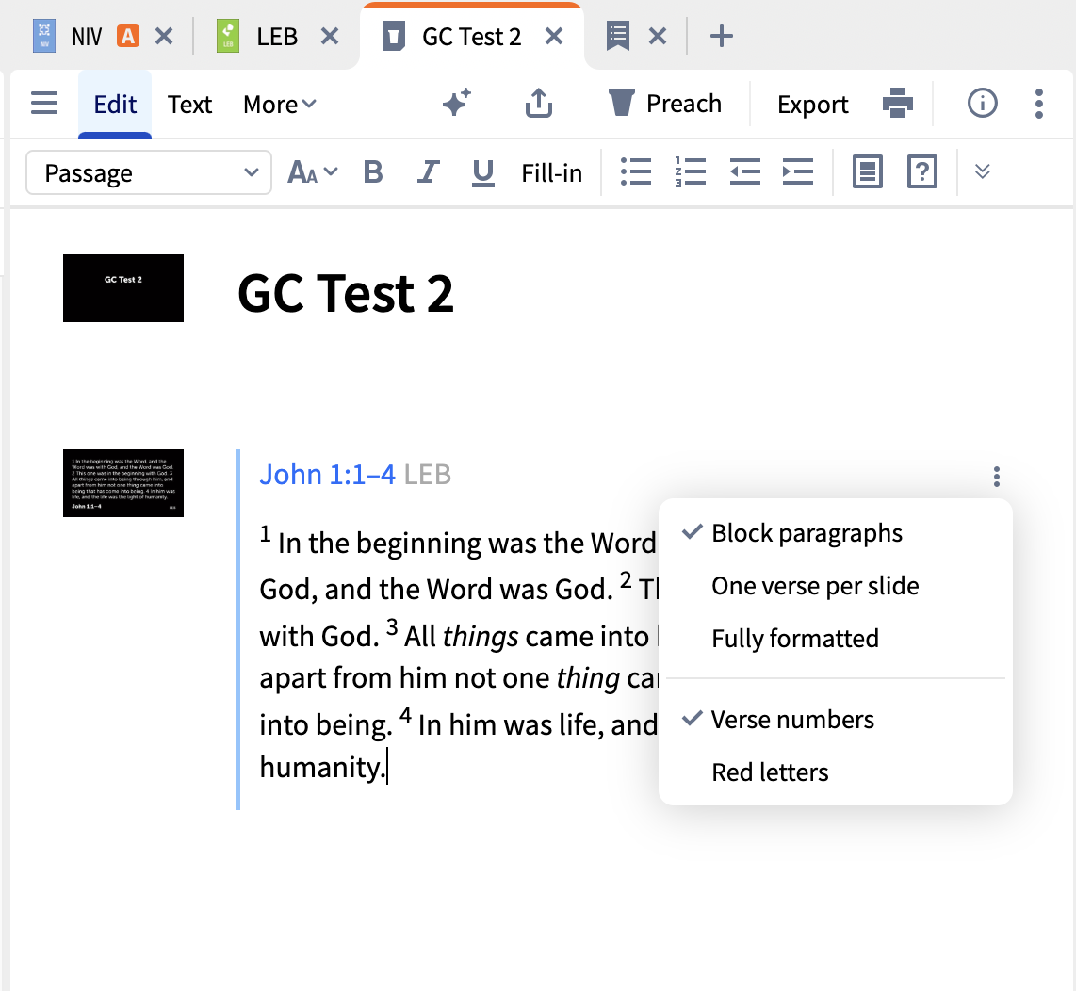Viewport: 1076px width, 991px height.
Task: Click the orange A badge on NIV tab
Action: pyautogui.click(x=127, y=36)
